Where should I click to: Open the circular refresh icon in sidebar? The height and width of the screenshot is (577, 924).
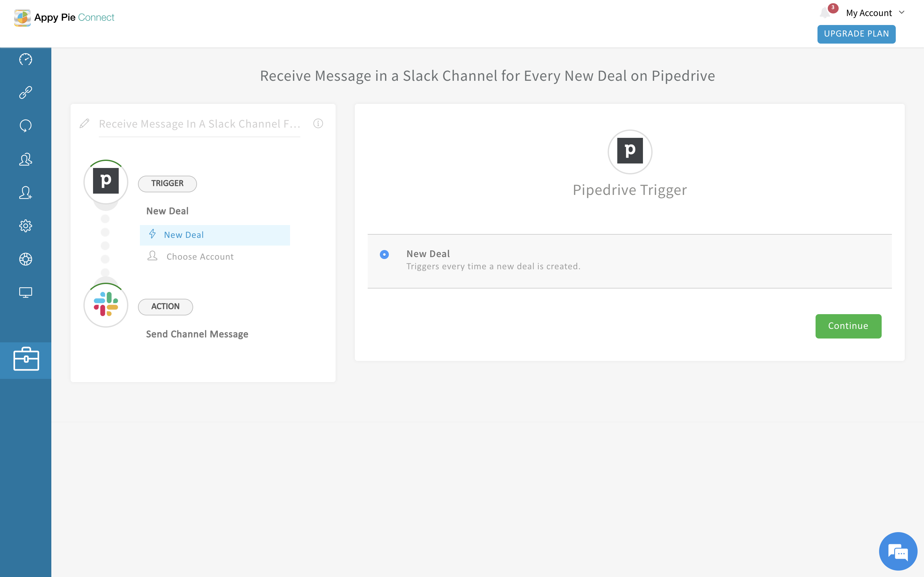point(26,126)
